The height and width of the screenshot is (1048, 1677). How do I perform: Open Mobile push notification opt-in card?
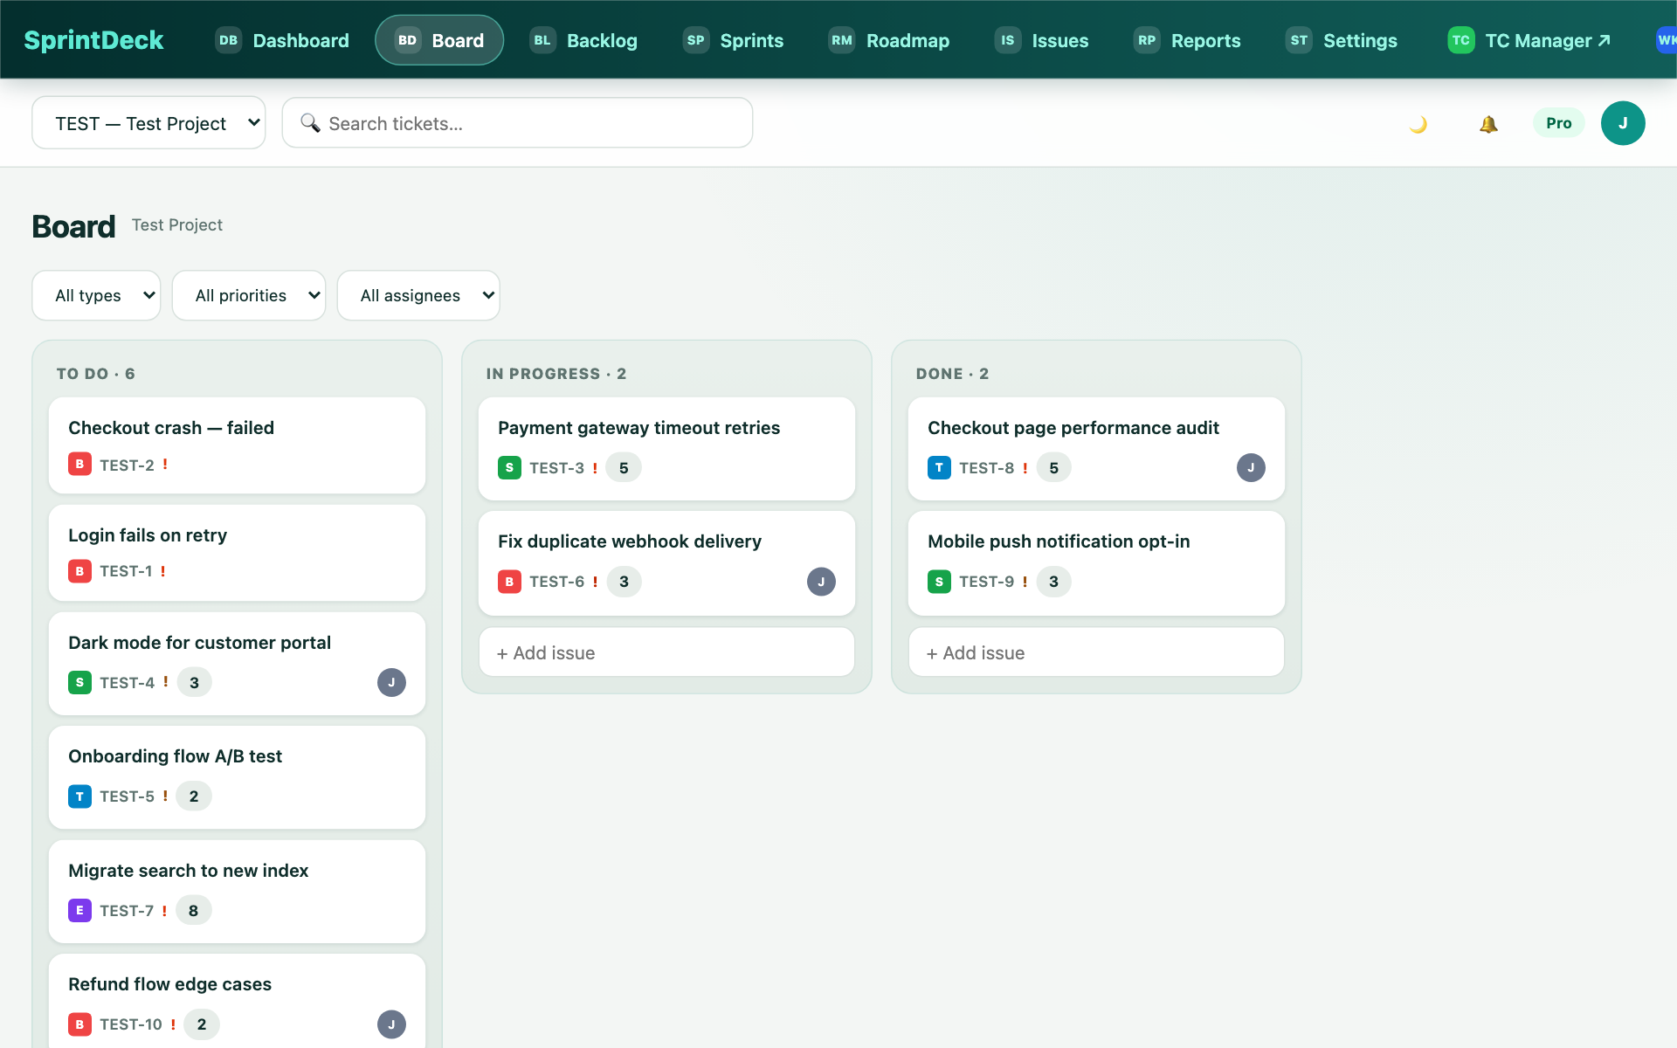click(1096, 563)
